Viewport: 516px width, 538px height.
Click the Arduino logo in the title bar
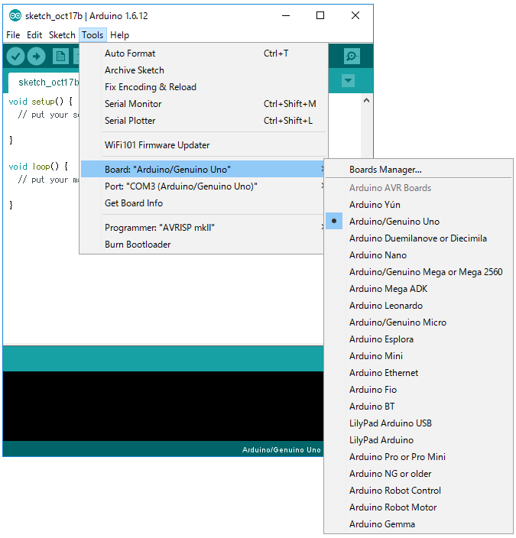[15, 16]
